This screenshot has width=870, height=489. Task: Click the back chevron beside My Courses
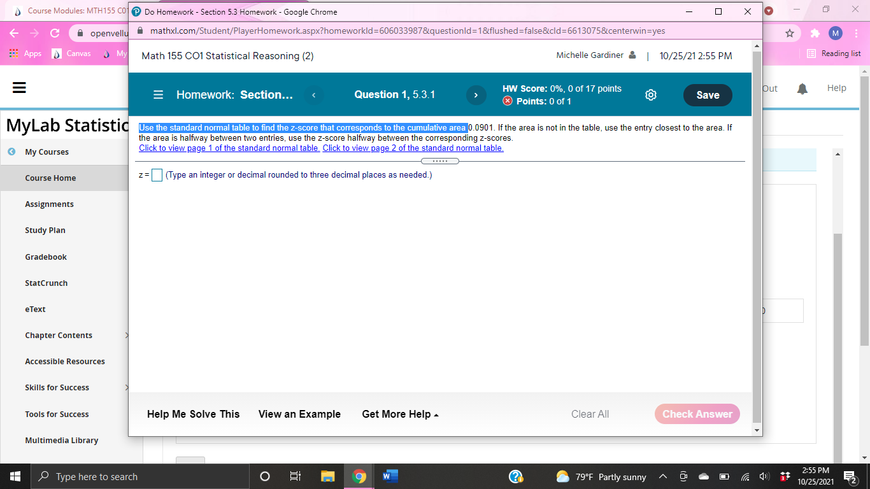click(x=12, y=152)
